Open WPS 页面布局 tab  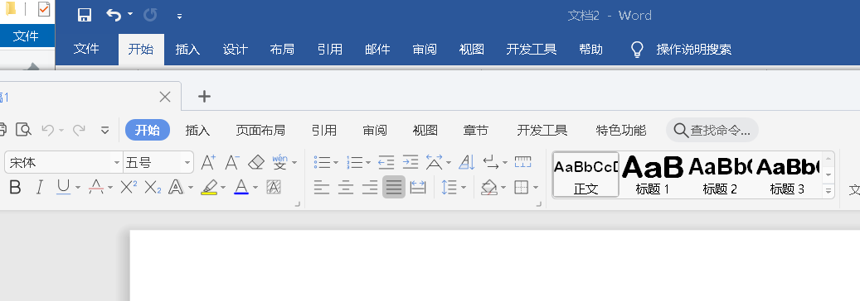[260, 131]
